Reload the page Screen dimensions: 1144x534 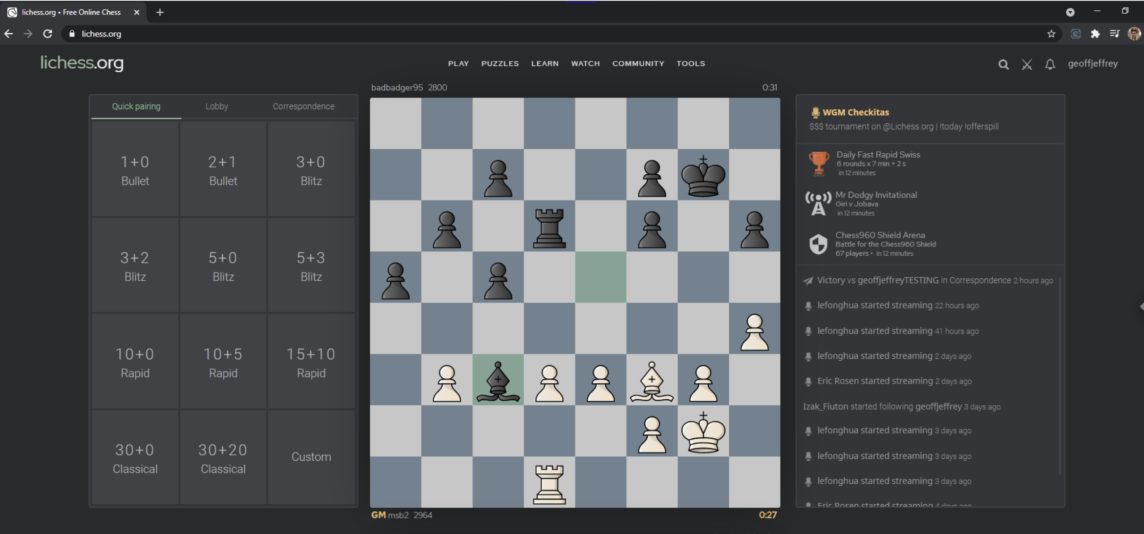tap(47, 34)
